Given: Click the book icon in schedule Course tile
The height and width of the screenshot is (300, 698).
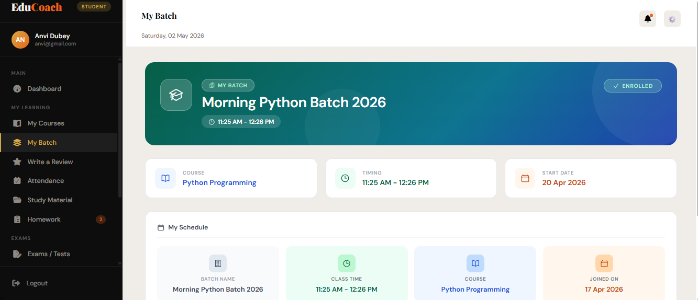Looking at the screenshot, I should pos(475,263).
